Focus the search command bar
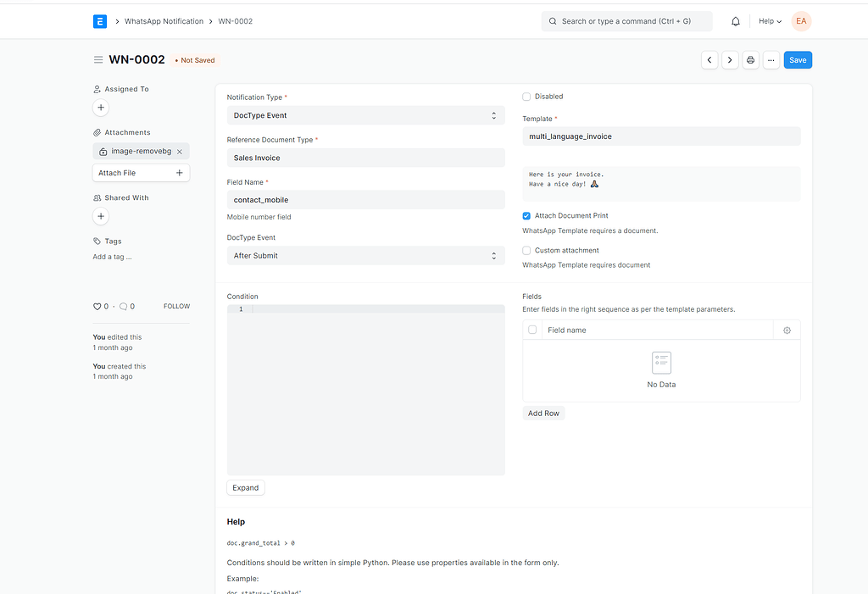The width and height of the screenshot is (868, 594). pyautogui.click(x=626, y=21)
